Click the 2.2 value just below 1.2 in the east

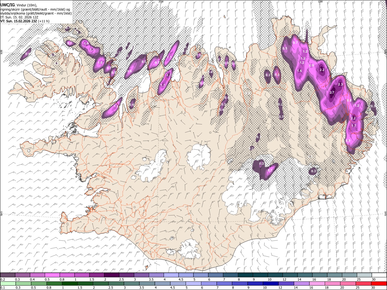click(353, 118)
